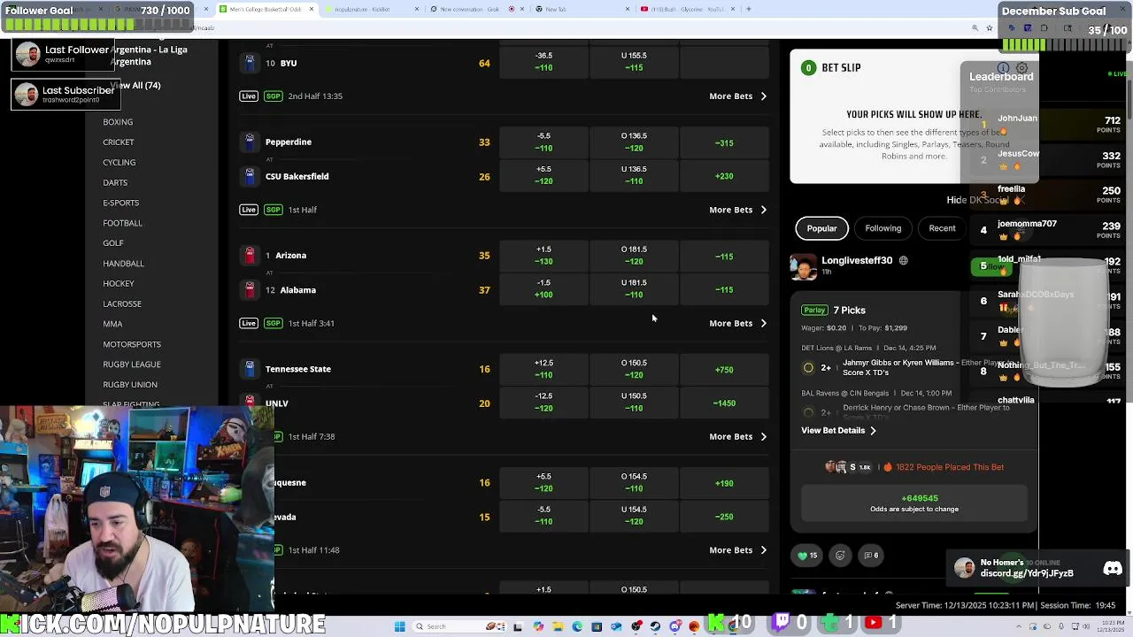Click SGP badge on BYU game
This screenshot has height=637, width=1133.
274,96
